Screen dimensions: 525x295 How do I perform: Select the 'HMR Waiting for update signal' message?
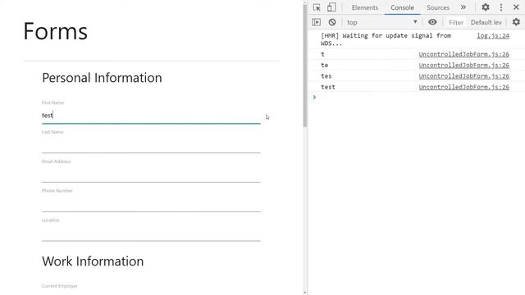click(386, 39)
